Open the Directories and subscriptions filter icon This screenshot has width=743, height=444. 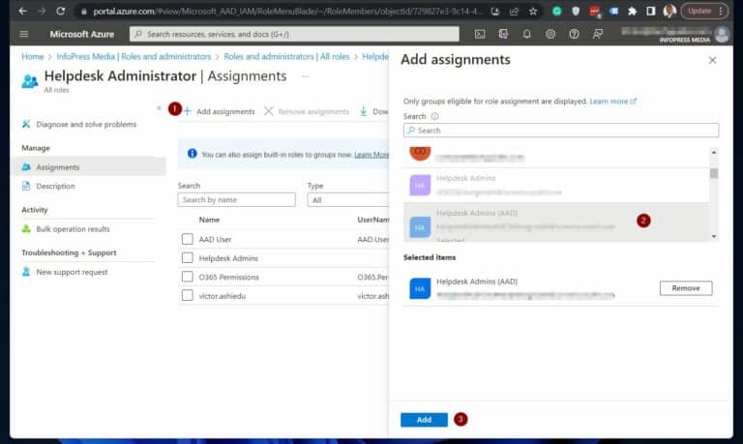tap(503, 34)
